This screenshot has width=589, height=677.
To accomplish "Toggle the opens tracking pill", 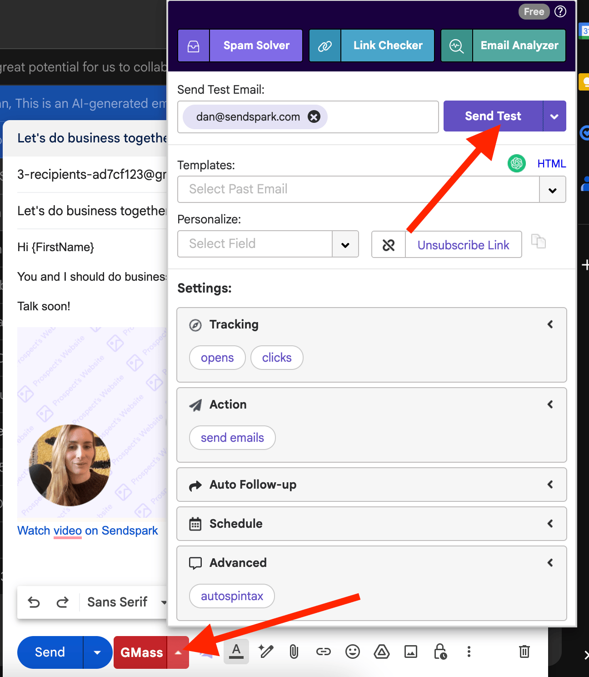I will coord(217,358).
